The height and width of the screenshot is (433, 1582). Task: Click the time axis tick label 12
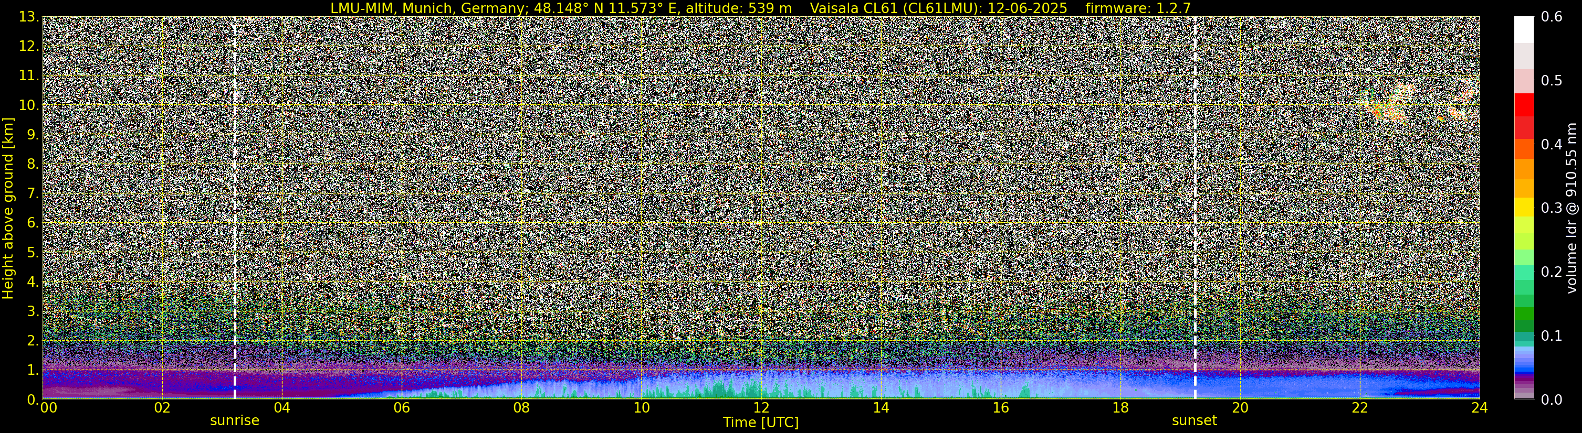coord(761,408)
